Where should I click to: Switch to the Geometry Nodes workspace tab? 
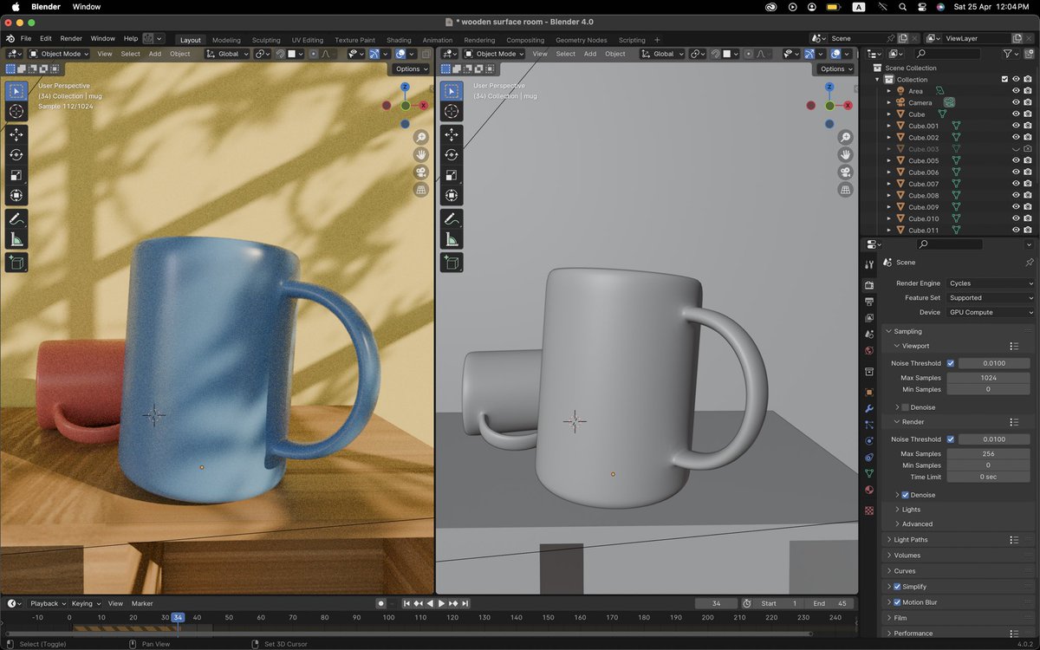(582, 40)
